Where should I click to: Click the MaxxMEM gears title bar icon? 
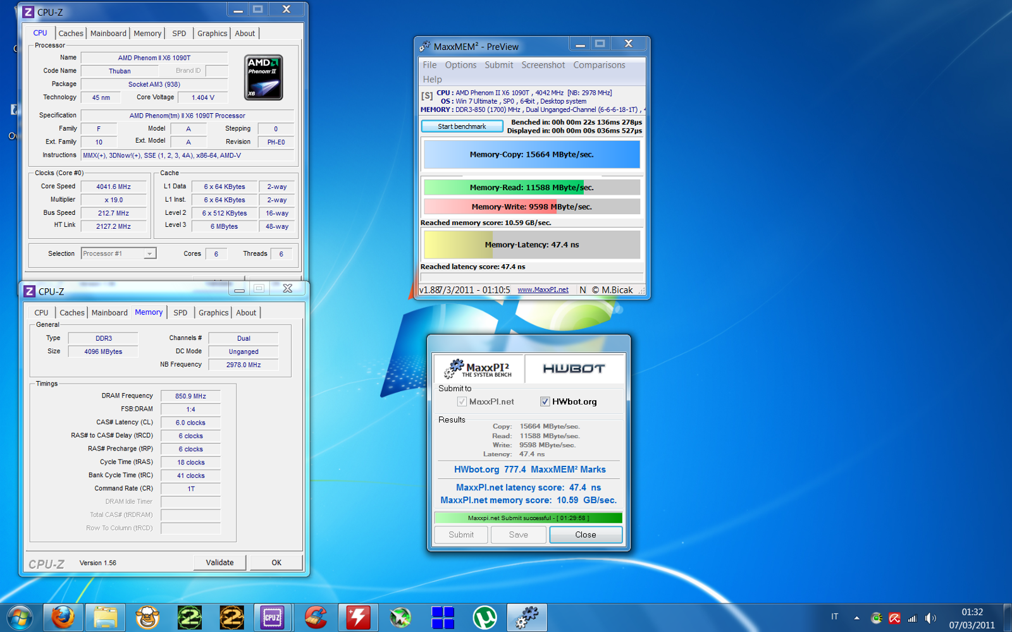click(x=425, y=46)
